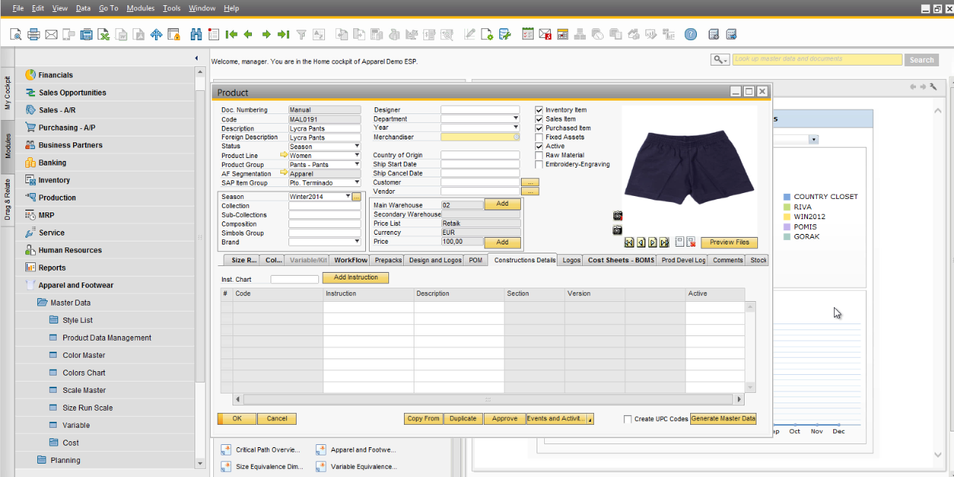Screen dimensions: 954x477
Task: Show the next product image
Action: (x=652, y=242)
